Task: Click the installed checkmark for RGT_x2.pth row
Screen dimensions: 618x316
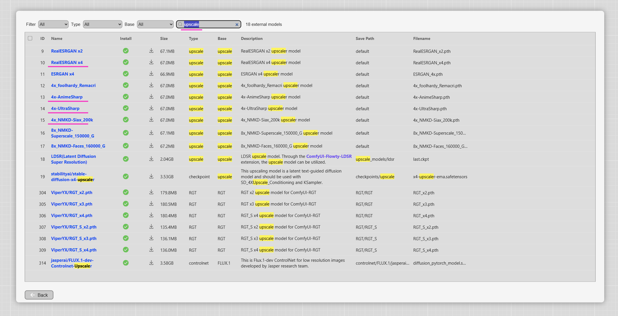Action: [x=126, y=192]
